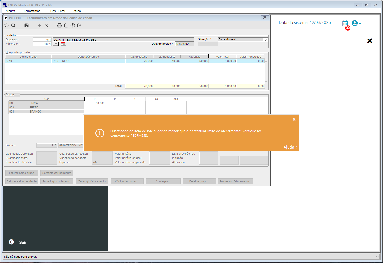Image resolution: width=383 pixels, height=263 pixels.
Task: Click the Qt. pendente column header
Action: coord(167,57)
